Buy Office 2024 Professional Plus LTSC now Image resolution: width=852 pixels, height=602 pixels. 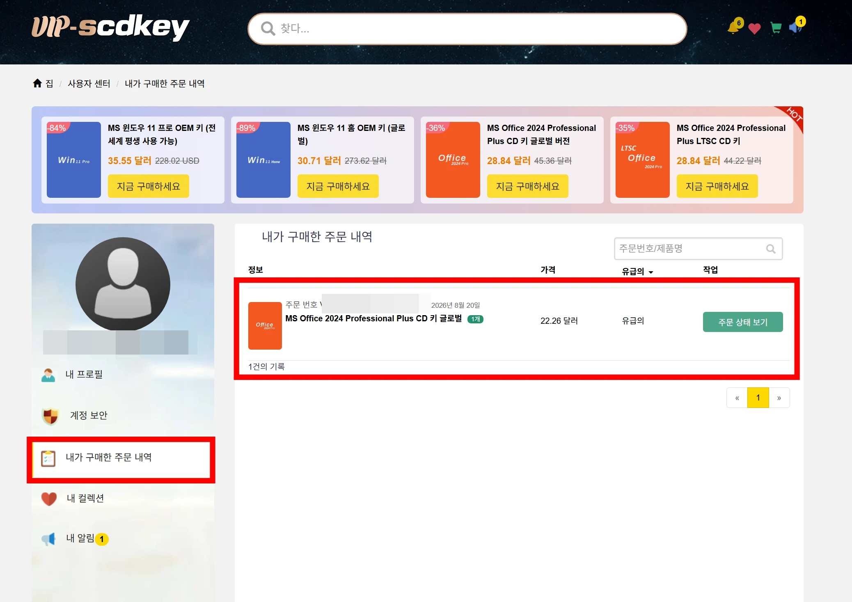coord(717,186)
